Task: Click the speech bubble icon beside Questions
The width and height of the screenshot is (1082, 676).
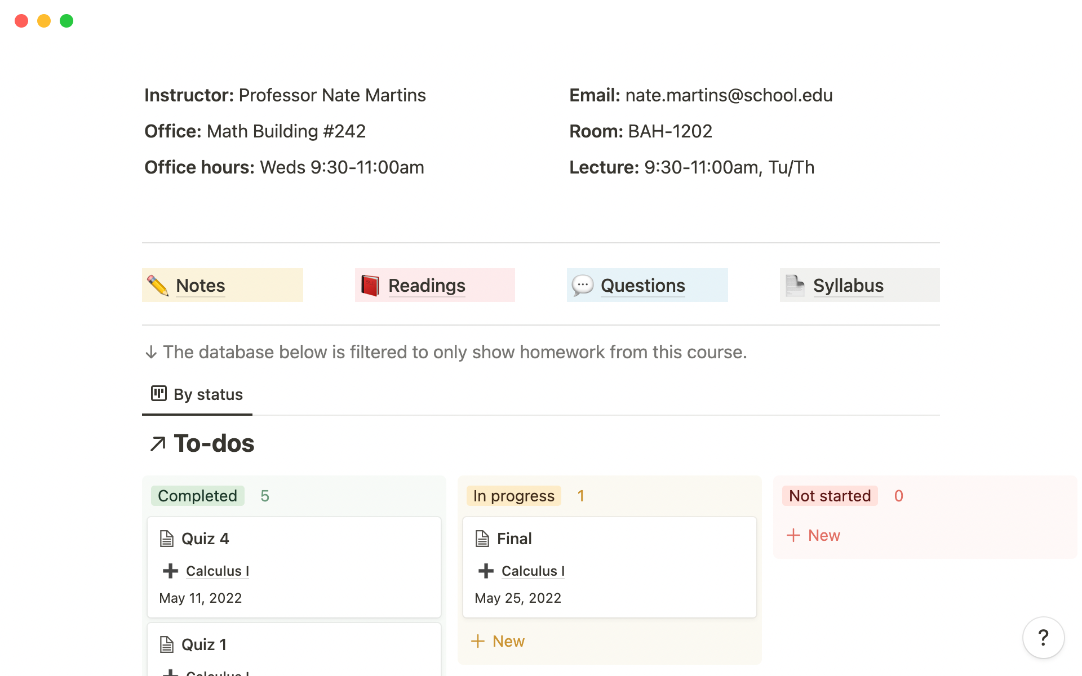Action: (583, 285)
